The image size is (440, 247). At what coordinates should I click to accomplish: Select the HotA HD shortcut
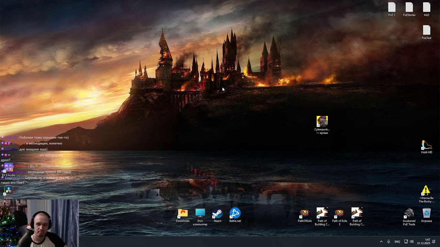(427, 147)
